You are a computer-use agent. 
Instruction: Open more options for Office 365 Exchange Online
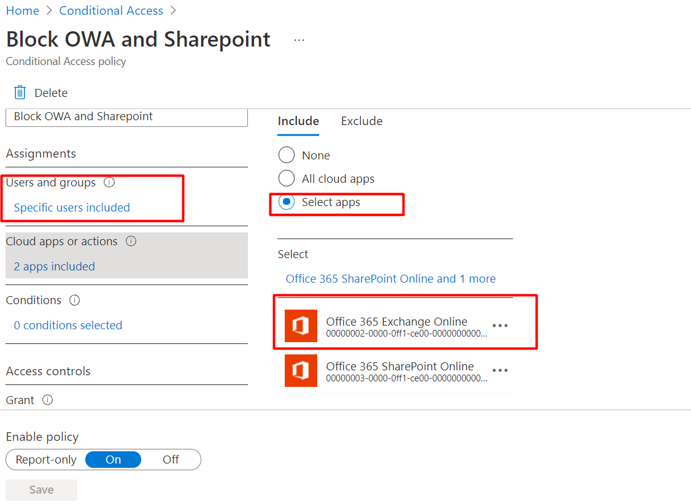(500, 326)
